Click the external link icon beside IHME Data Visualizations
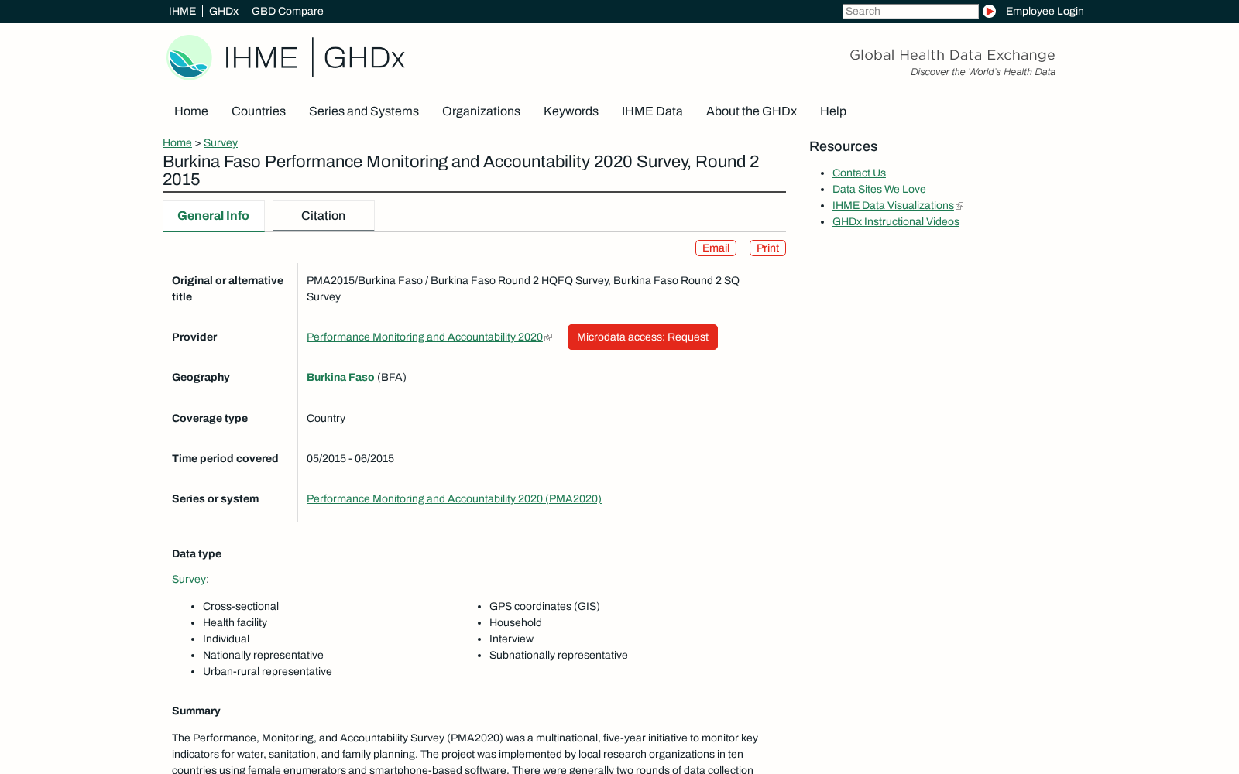 (959, 206)
